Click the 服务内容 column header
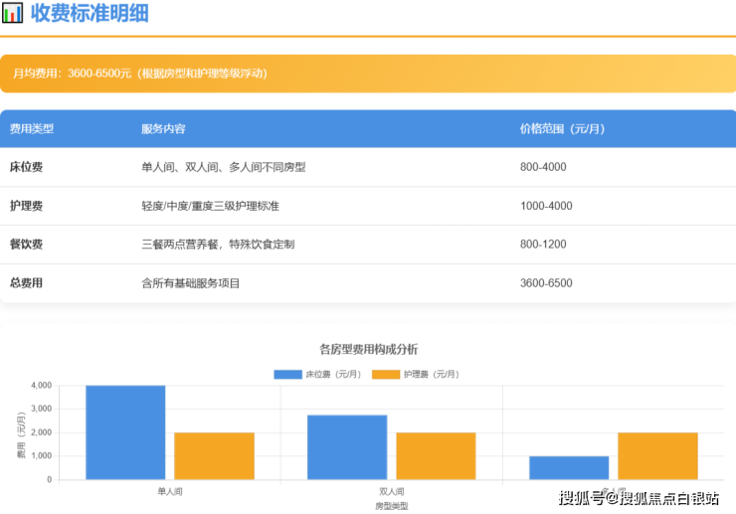Viewport: 736px width, 514px height. pos(163,129)
